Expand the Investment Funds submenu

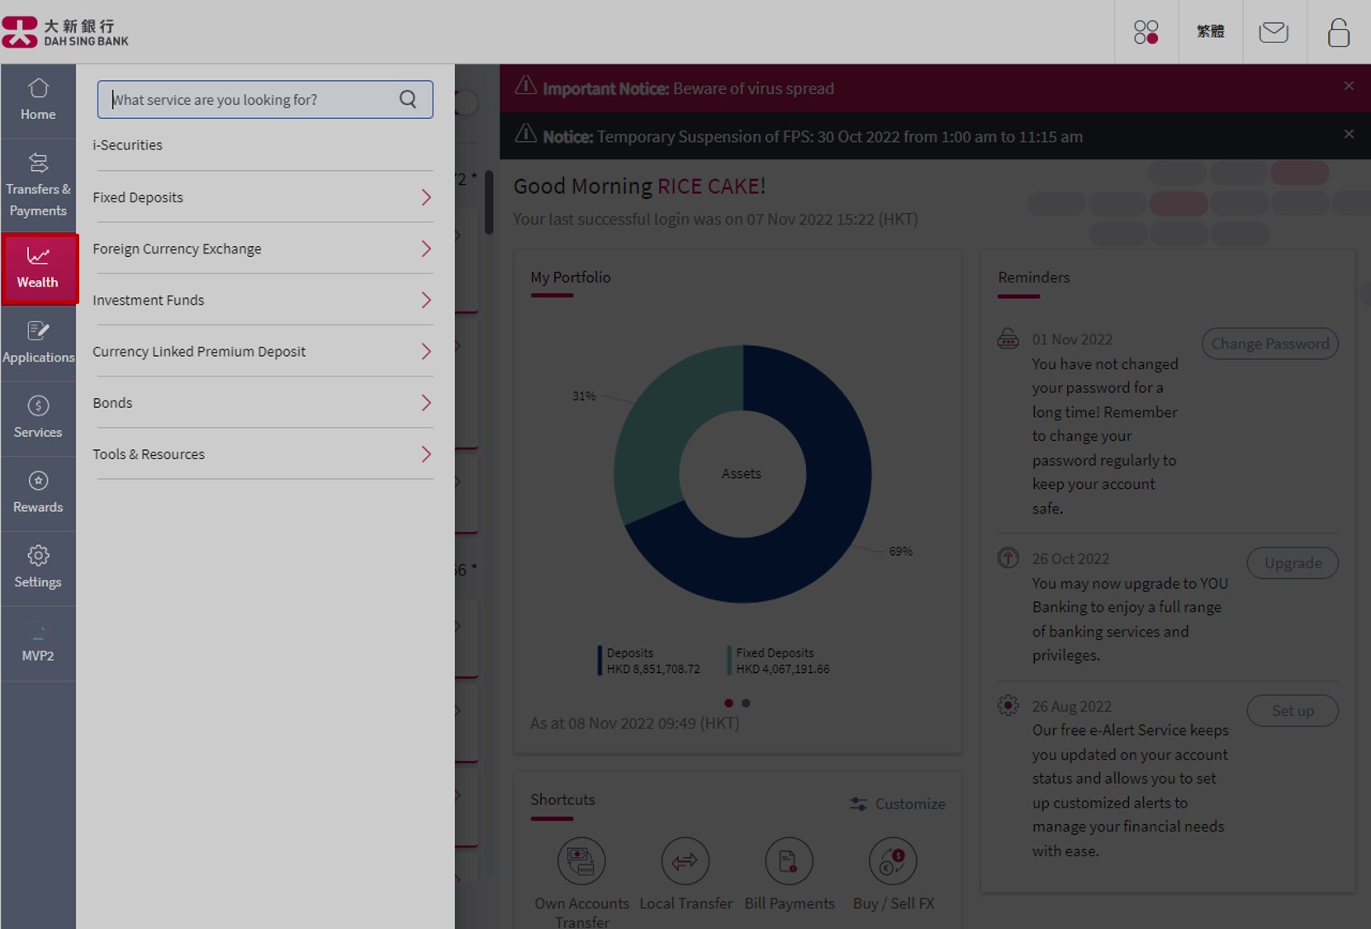(263, 300)
